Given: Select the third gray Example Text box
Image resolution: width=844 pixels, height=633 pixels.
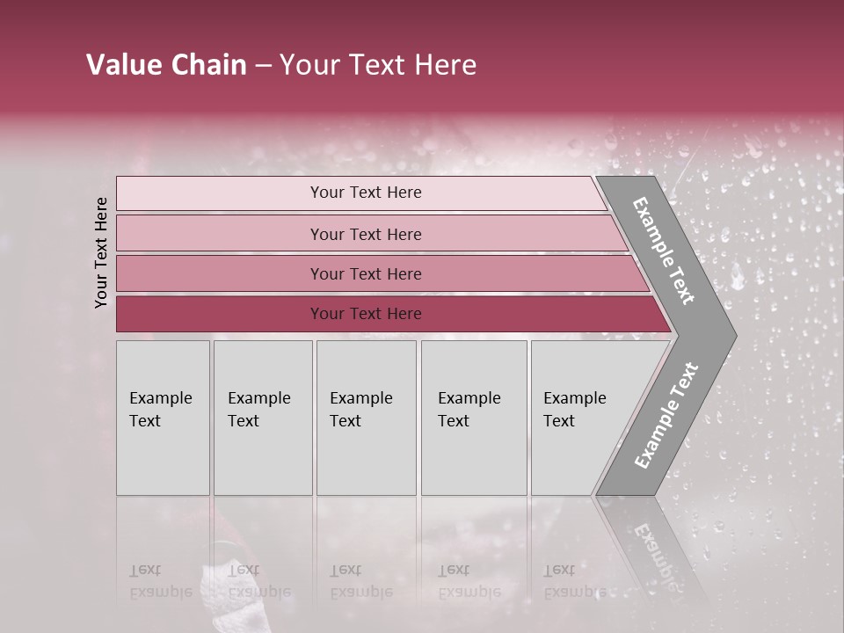Looking at the screenshot, I should 365,418.
